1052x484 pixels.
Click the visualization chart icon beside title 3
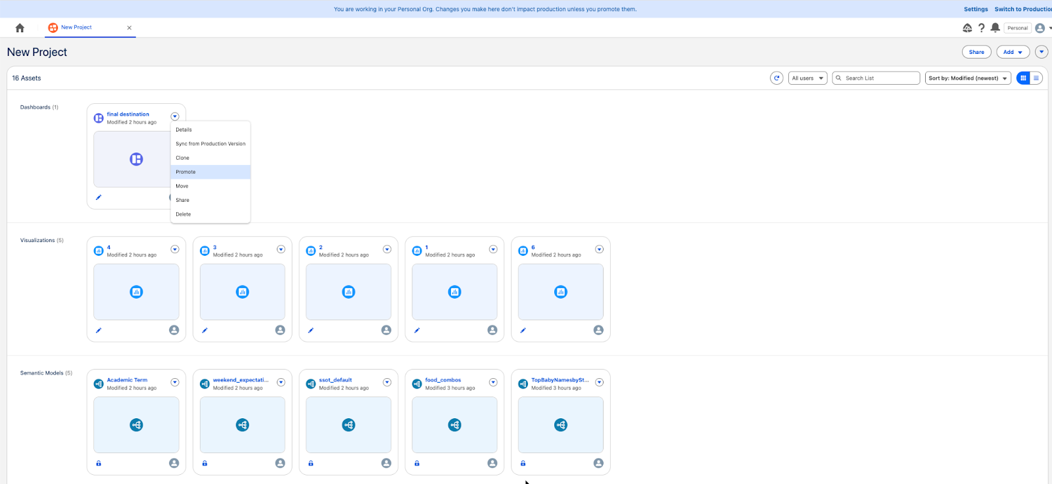pyautogui.click(x=204, y=251)
